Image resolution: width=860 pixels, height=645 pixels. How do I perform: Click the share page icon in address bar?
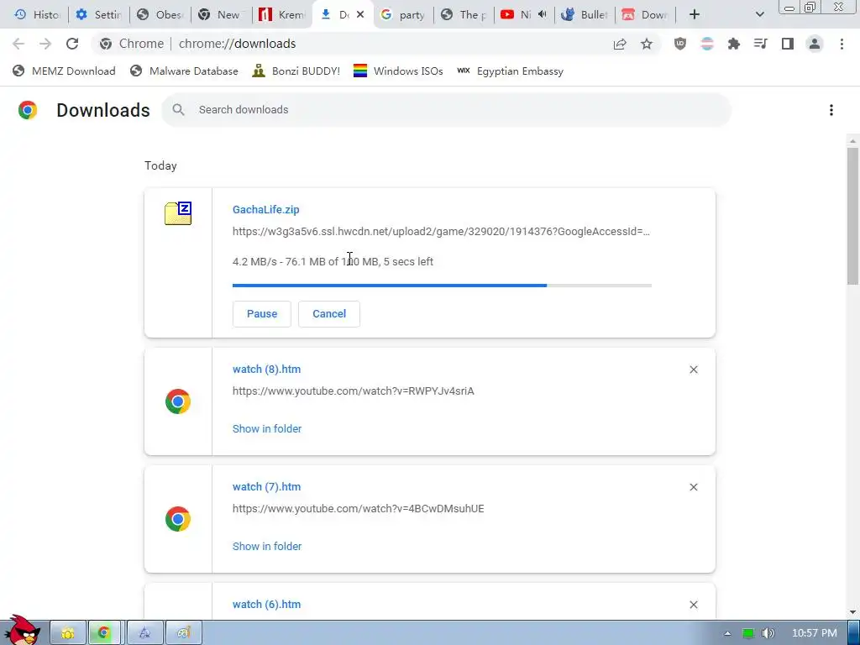click(x=620, y=44)
